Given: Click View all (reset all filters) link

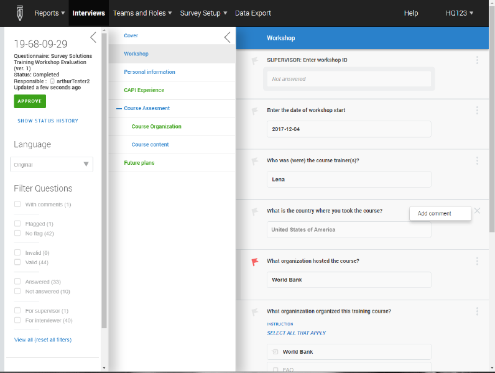Looking at the screenshot, I should pos(43,340).
